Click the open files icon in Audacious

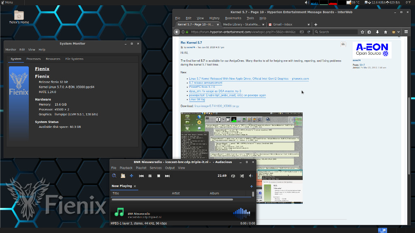[x=123, y=176]
